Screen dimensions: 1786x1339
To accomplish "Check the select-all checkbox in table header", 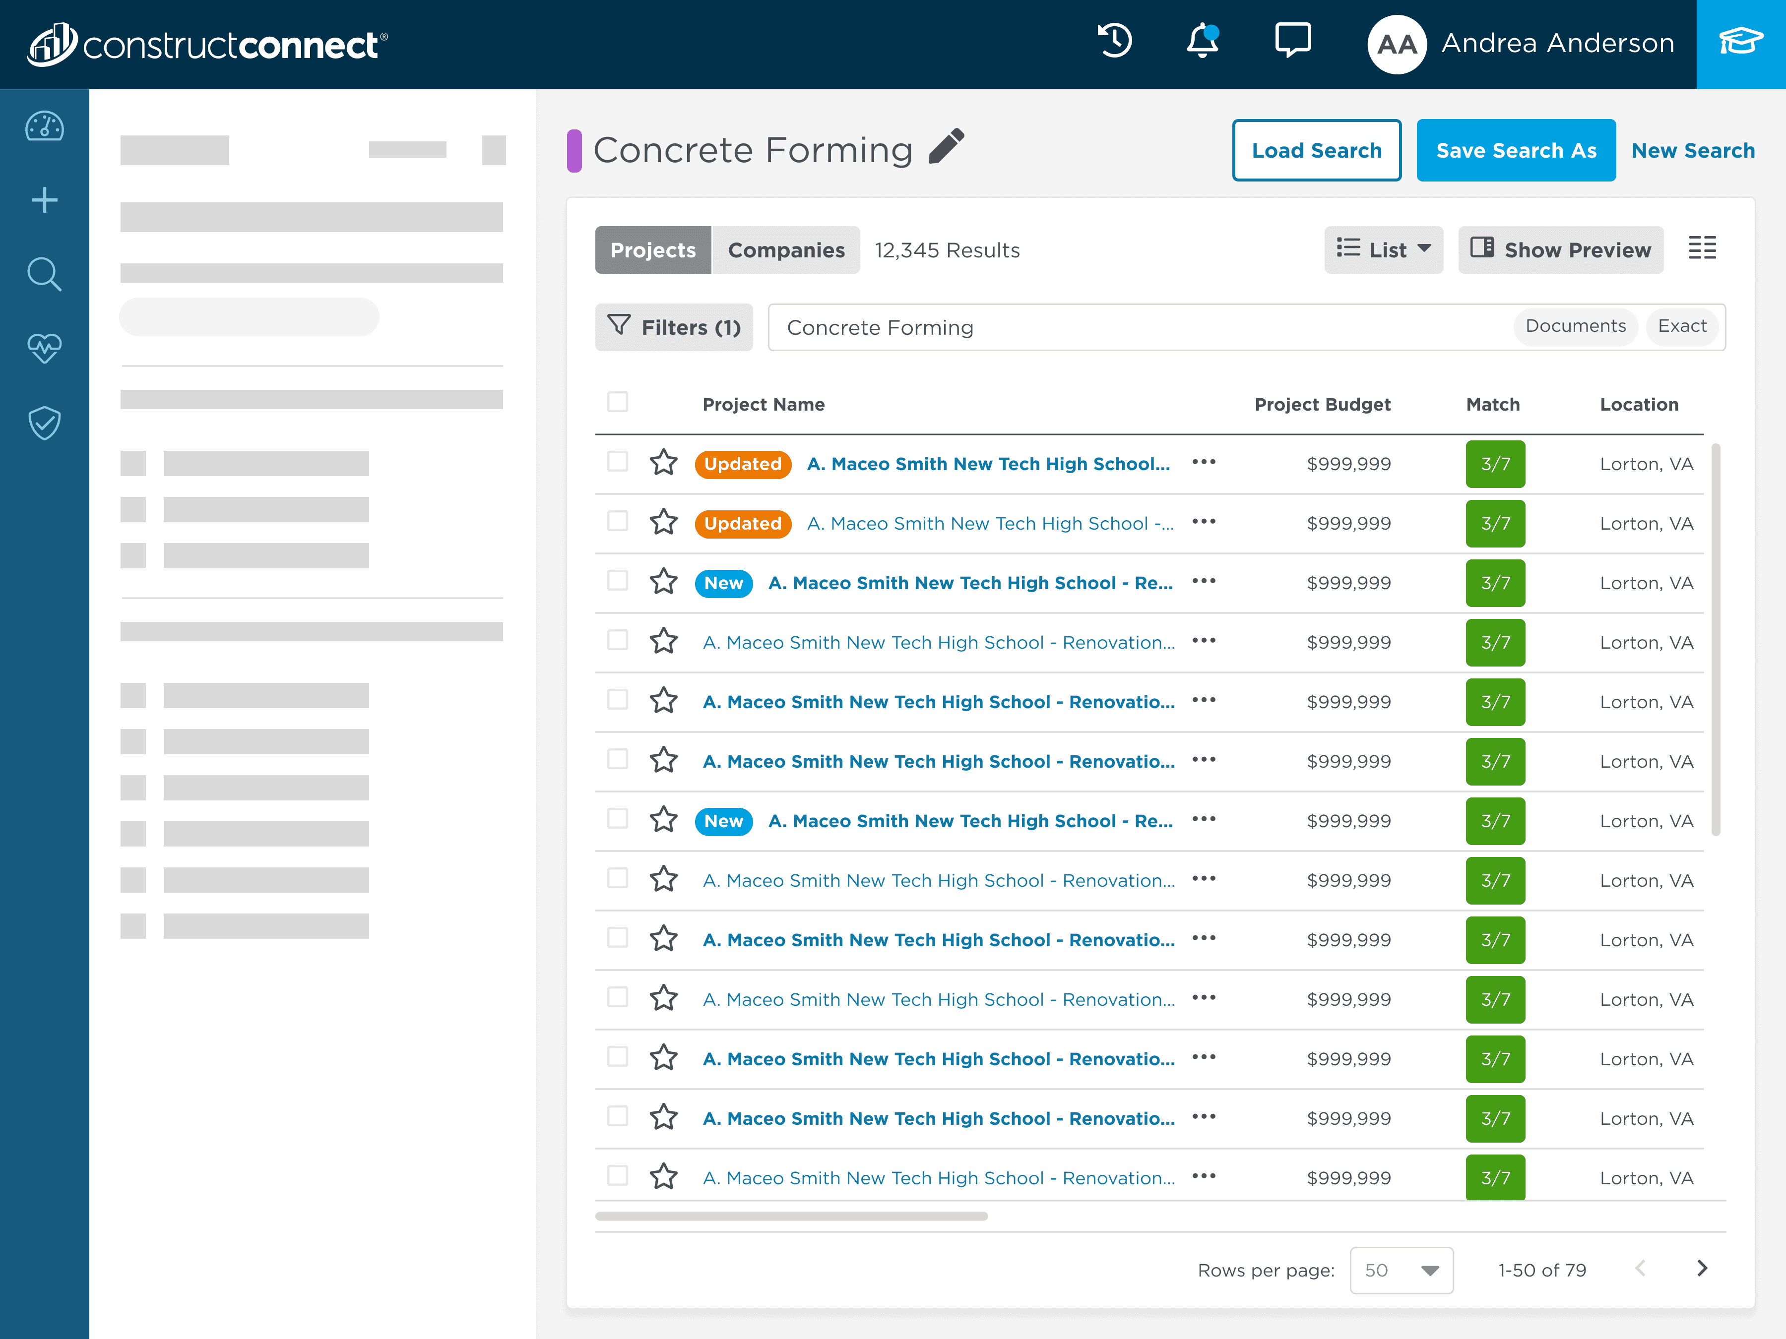I will pyautogui.click(x=618, y=402).
